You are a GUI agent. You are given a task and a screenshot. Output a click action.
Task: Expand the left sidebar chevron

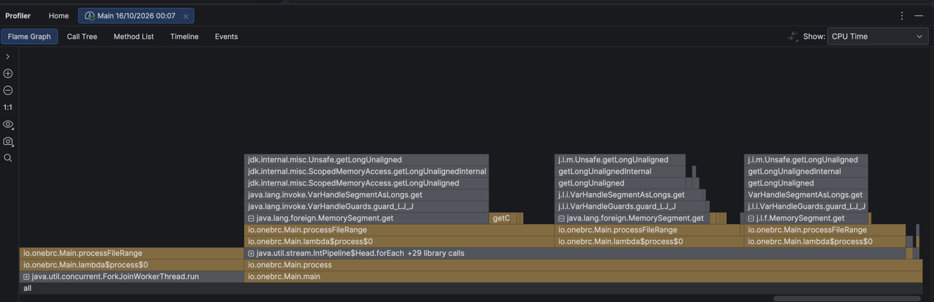click(8, 57)
